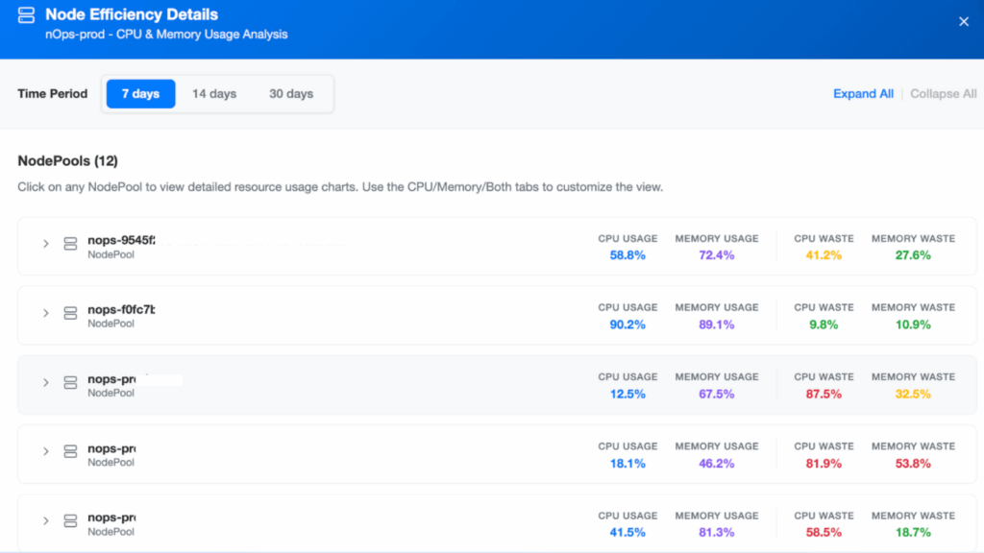Click the server icon beside Node Efficiency Details
This screenshot has width=984, height=553.
click(26, 15)
